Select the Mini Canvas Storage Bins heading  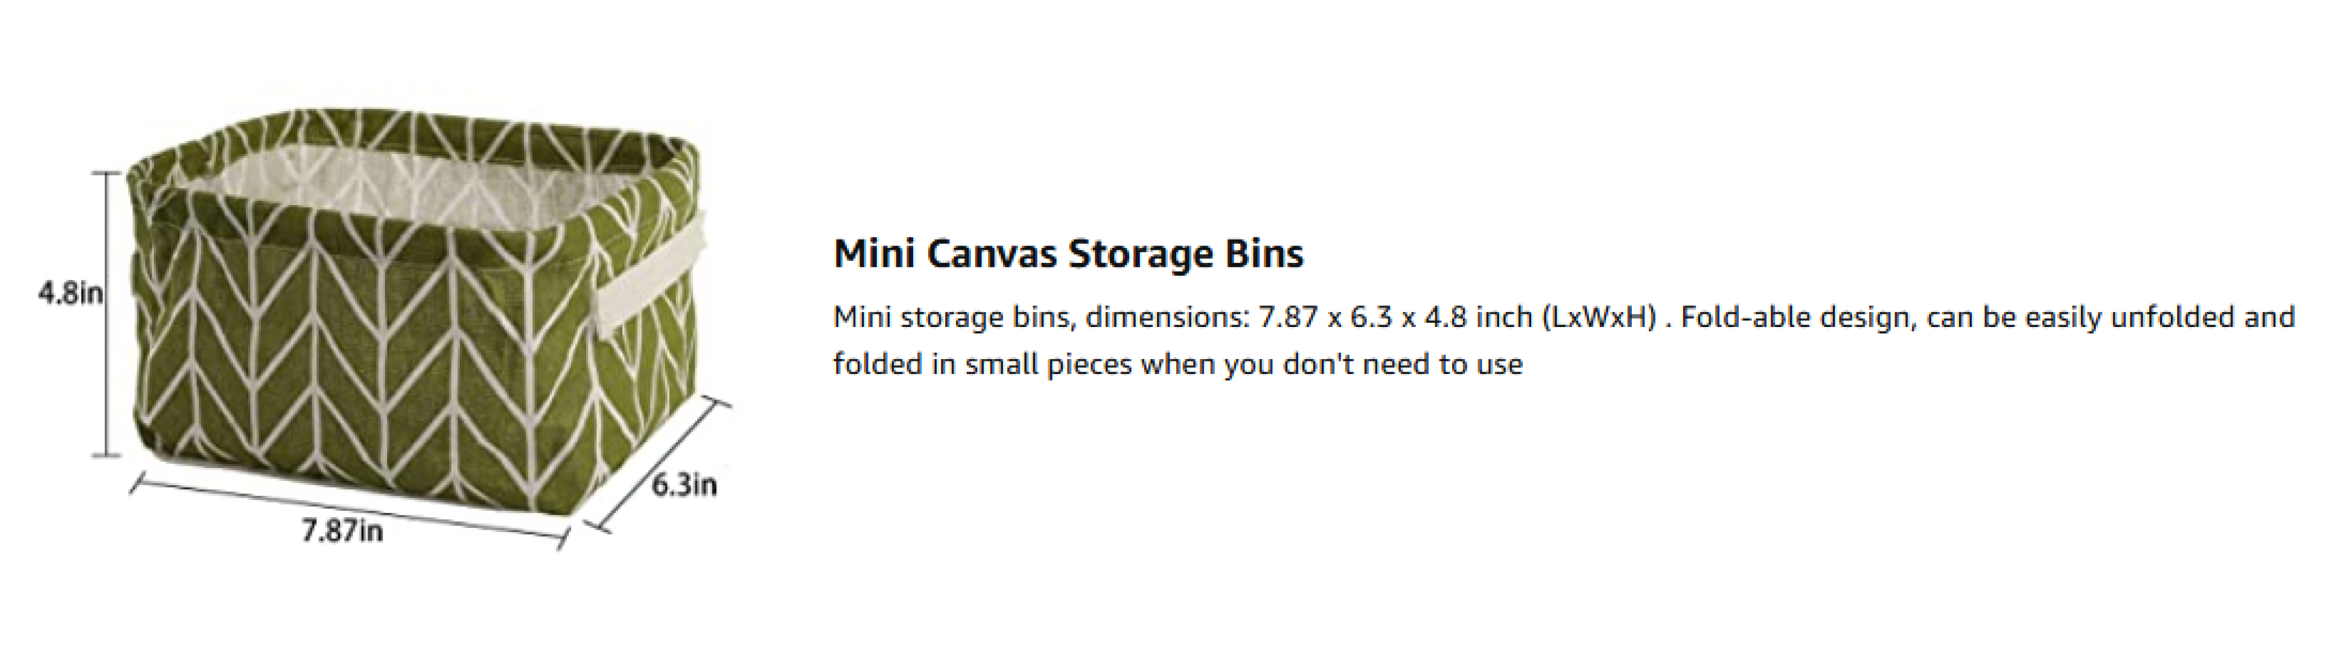pos(1068,254)
